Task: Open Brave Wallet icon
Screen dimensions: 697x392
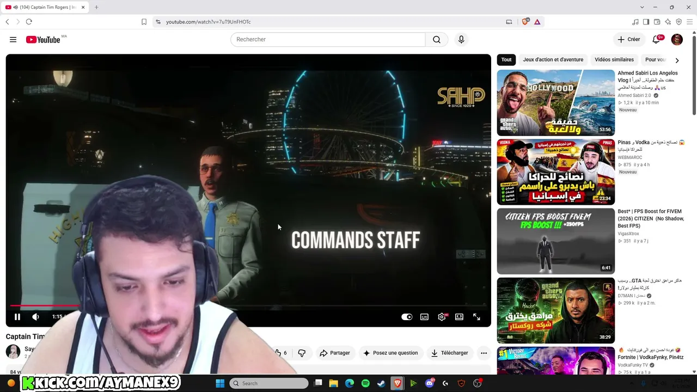Action: click(657, 22)
